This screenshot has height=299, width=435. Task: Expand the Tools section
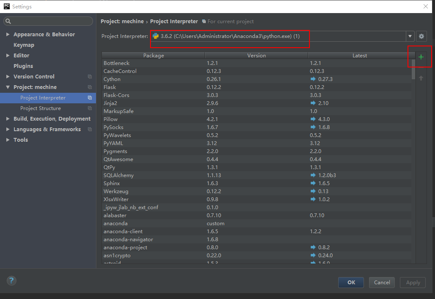[8, 140]
